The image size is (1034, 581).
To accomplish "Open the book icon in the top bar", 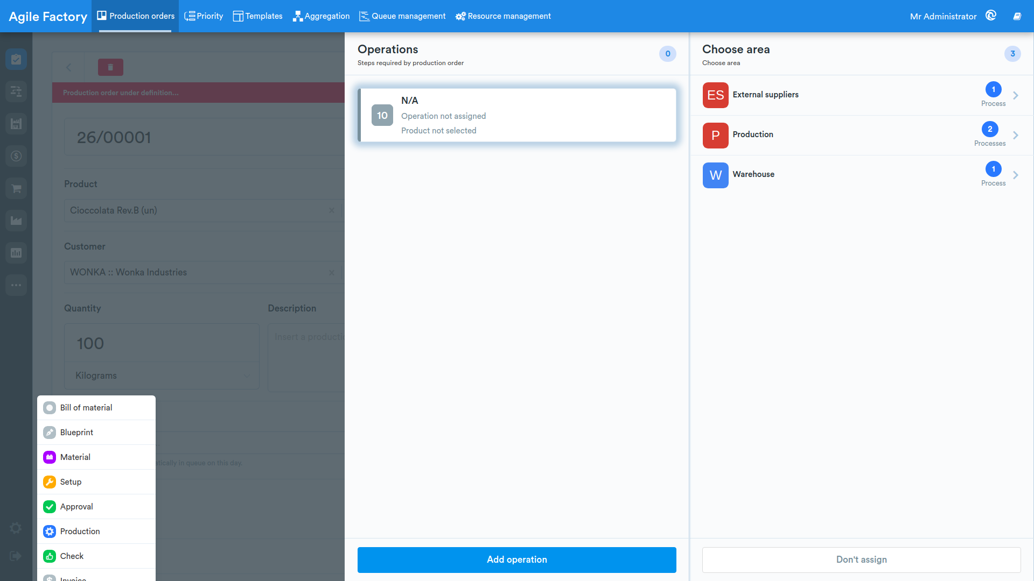I will 1017,16.
